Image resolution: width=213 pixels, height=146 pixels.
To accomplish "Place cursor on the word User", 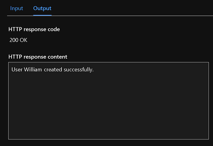I will tap(17, 70).
